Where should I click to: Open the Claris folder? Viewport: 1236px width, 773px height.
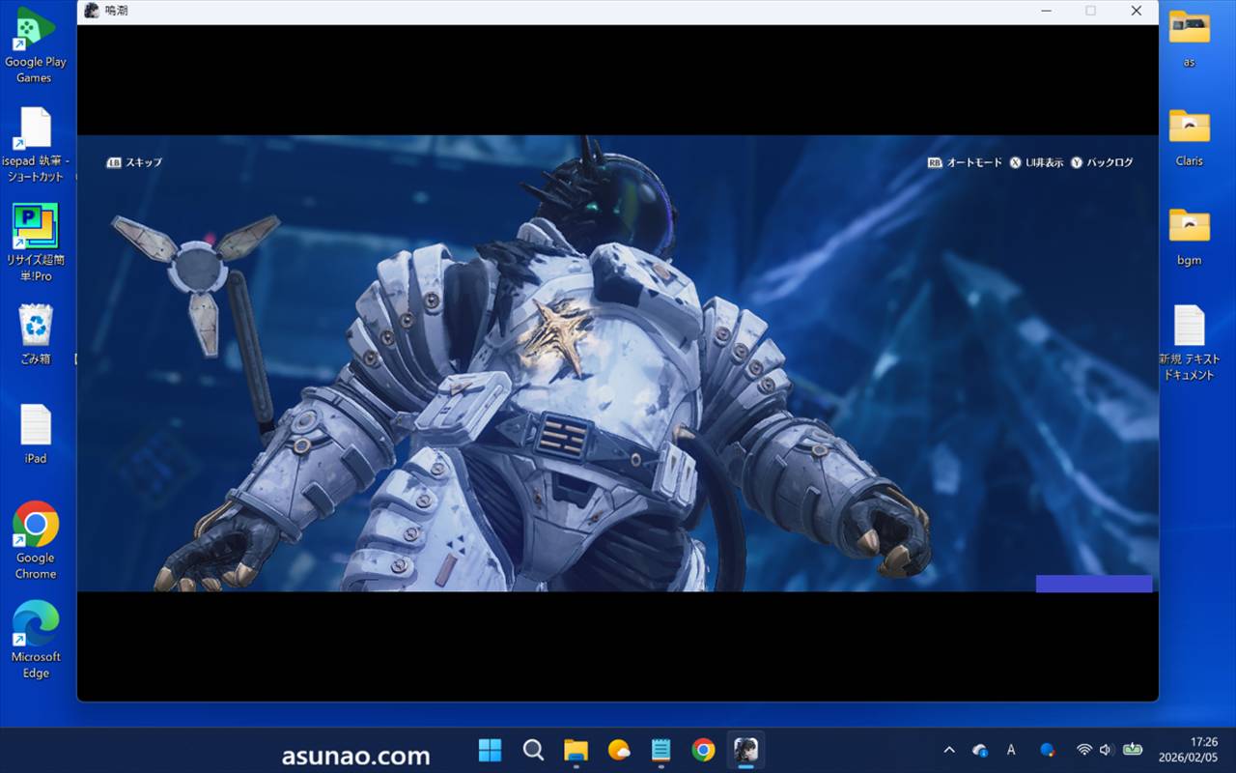pos(1189,137)
